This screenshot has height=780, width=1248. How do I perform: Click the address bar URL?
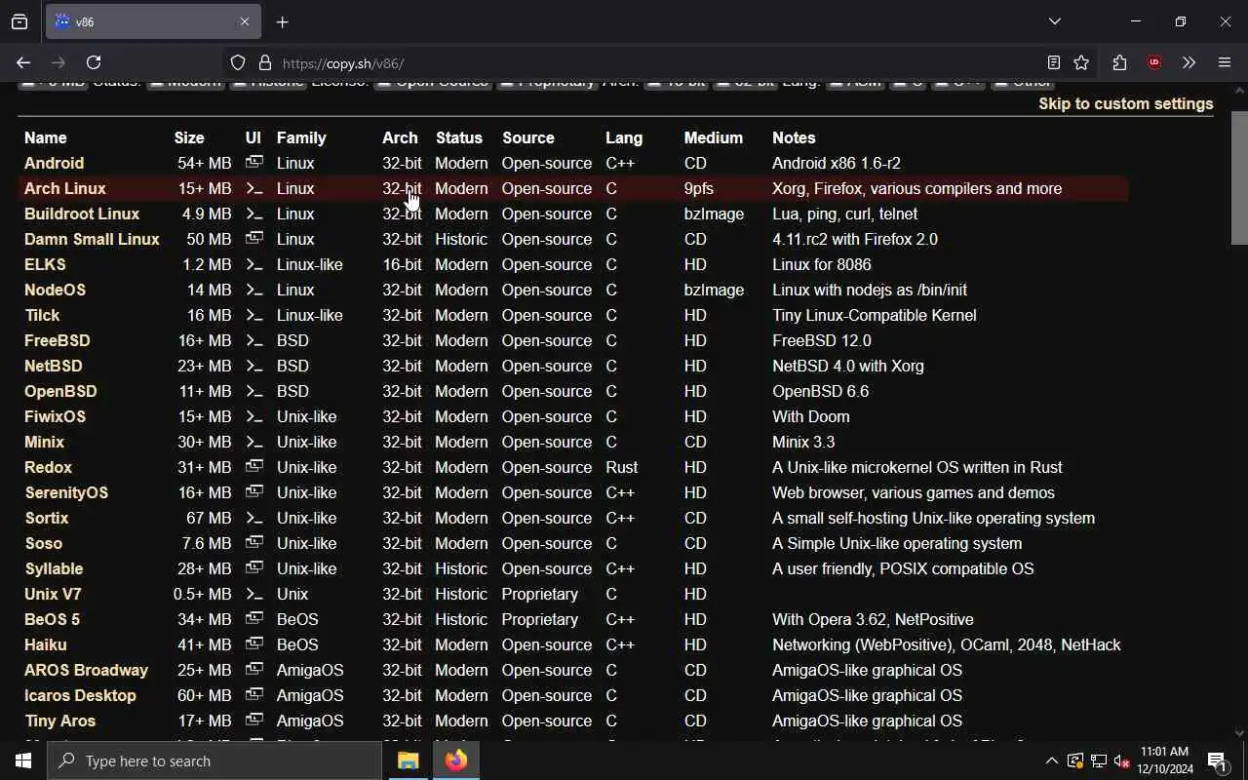343,63
